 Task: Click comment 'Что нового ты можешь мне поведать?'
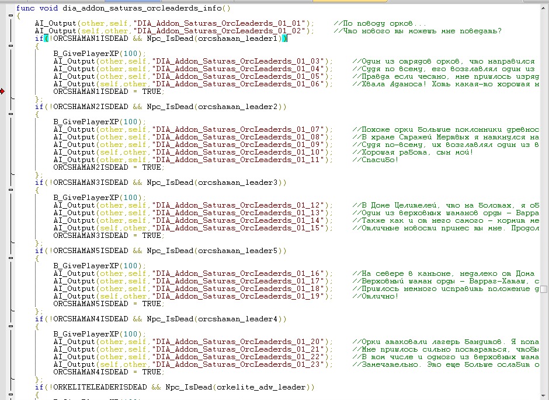click(418, 31)
